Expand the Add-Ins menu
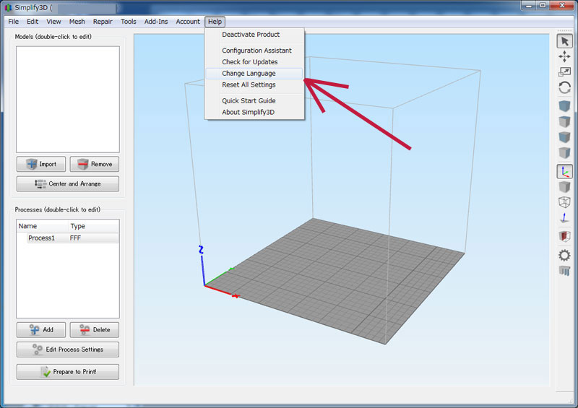The width and height of the screenshot is (578, 408). pos(156,22)
